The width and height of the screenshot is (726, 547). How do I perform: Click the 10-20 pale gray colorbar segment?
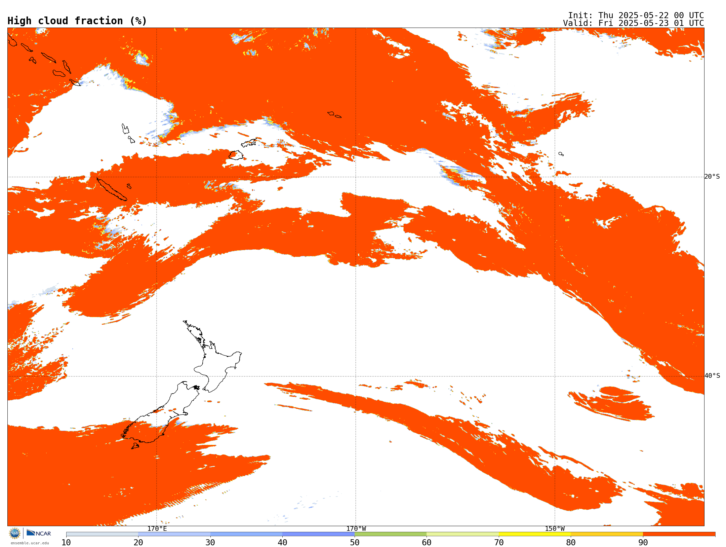coord(102,534)
